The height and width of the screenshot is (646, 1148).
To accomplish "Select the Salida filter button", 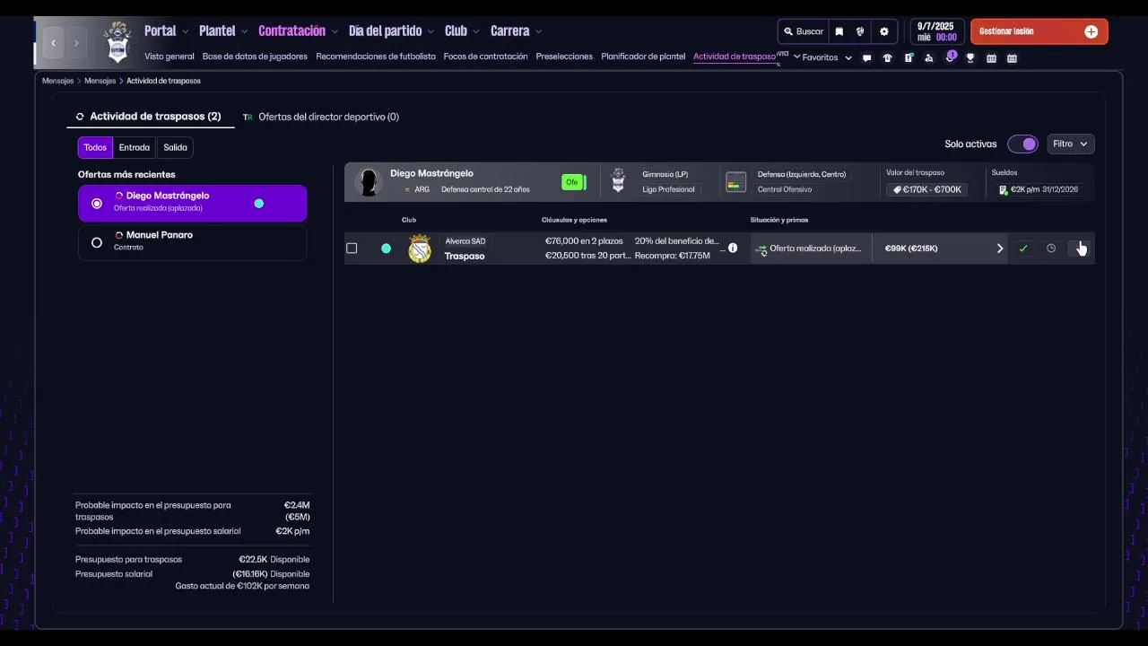I will [175, 147].
